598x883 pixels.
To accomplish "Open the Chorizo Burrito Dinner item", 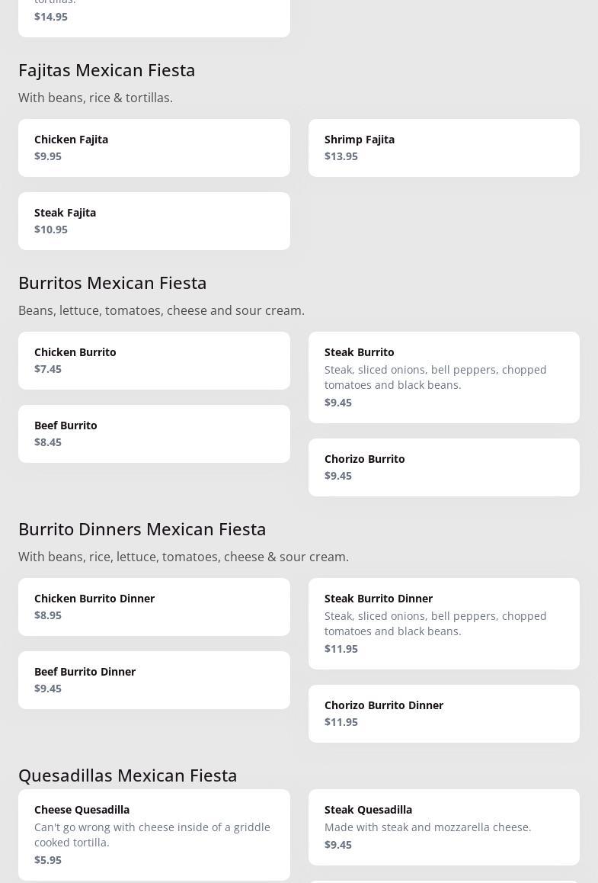I will click(443, 714).
